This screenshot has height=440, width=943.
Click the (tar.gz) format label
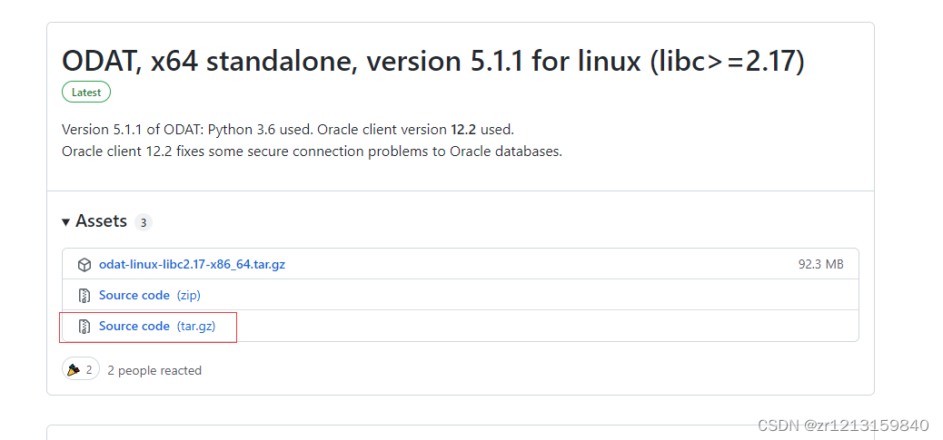(196, 326)
